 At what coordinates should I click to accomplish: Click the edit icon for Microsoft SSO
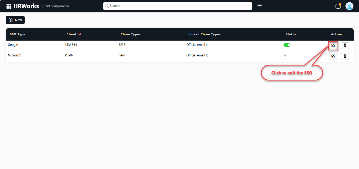(x=333, y=56)
